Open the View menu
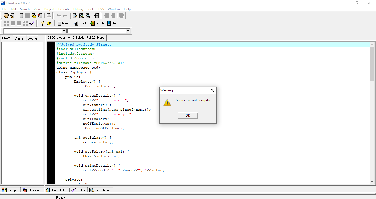 pos(37,9)
